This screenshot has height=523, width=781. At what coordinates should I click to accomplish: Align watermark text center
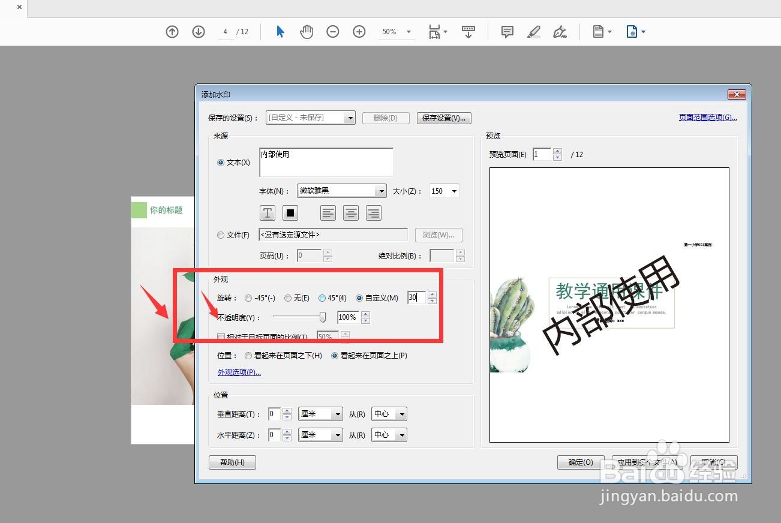(x=351, y=213)
